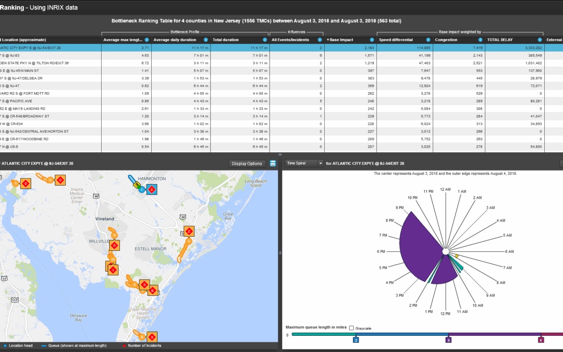Click info icon for All Events/Incidents column
The image size is (563, 352).
[x=320, y=40]
